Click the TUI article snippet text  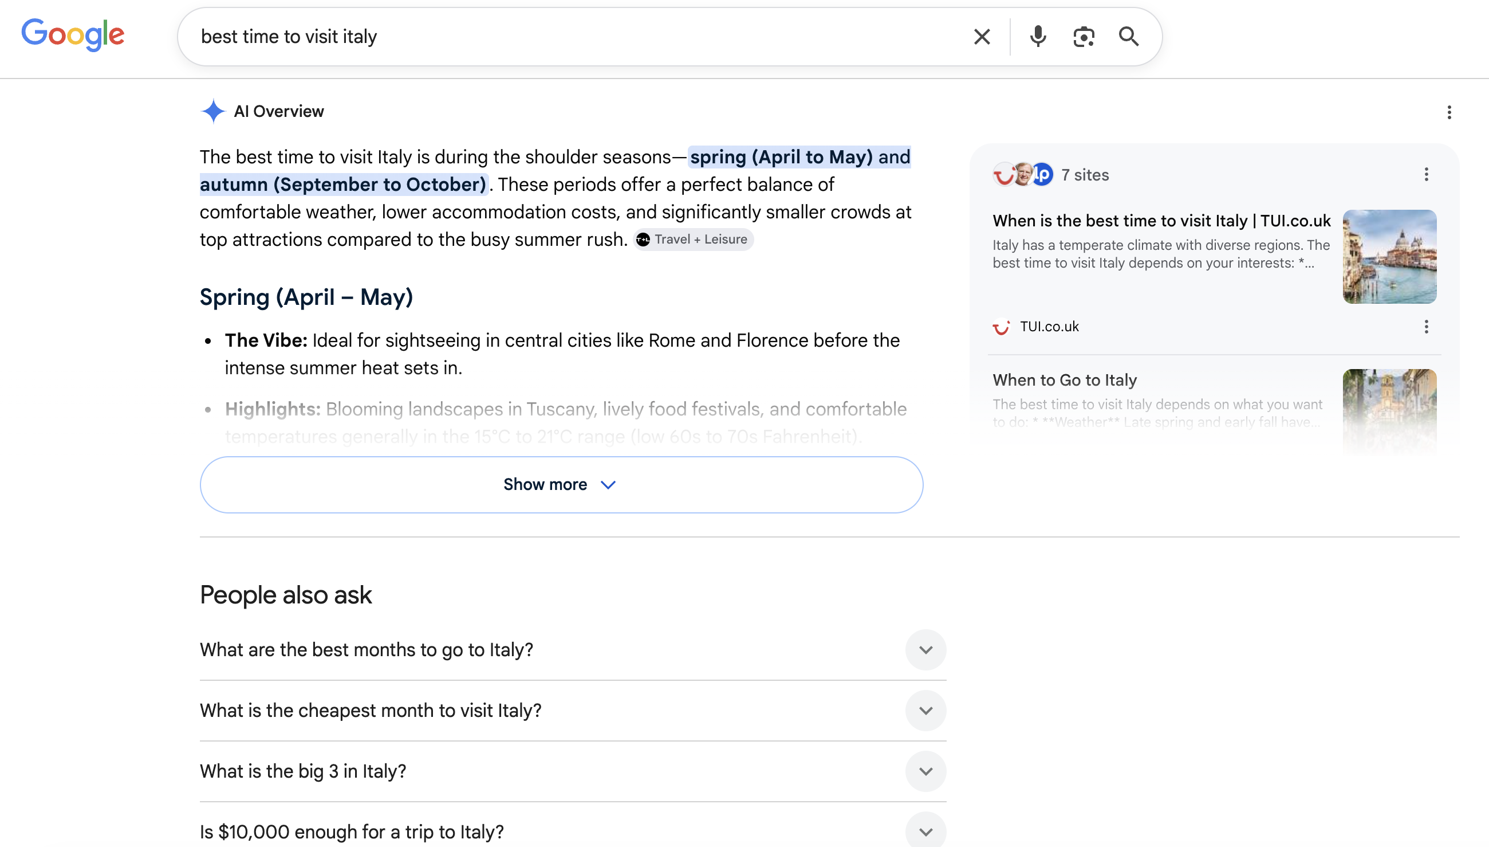pos(1161,254)
